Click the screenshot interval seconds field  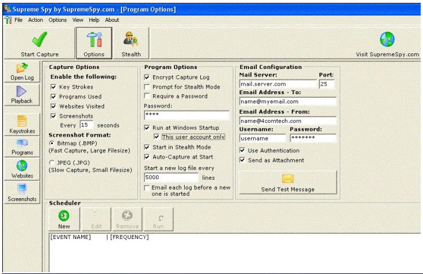point(86,125)
